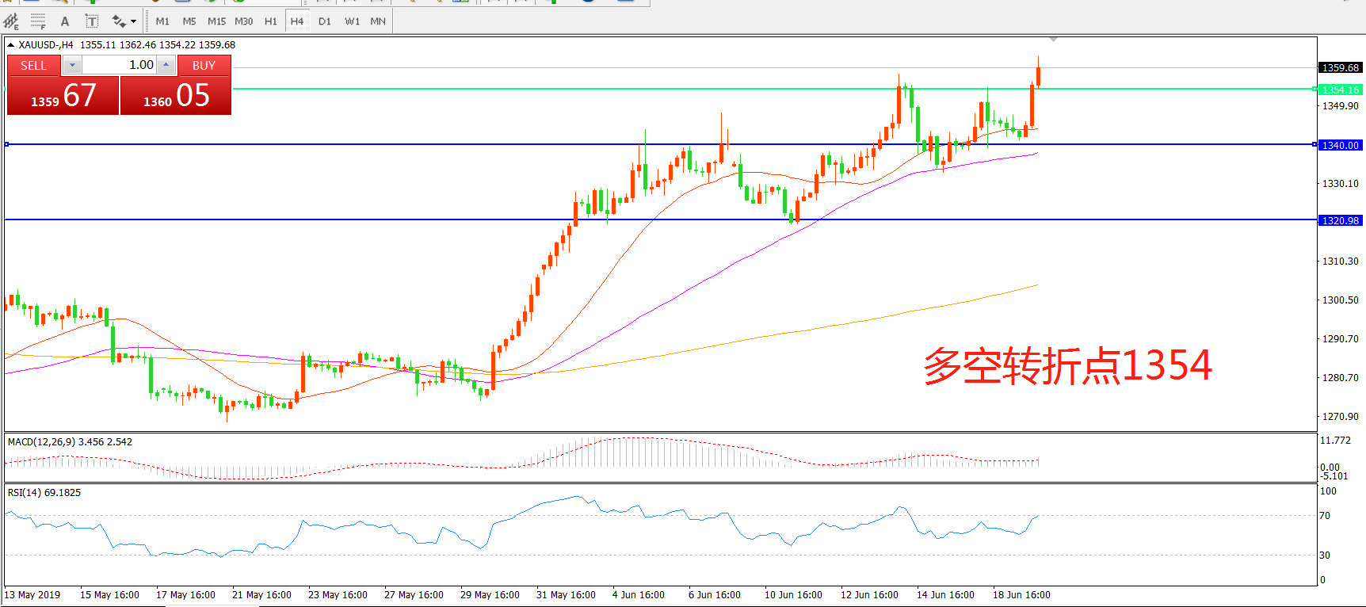Select the M30 timeframe button
Image resolution: width=1366 pixels, height=607 pixels.
(x=244, y=21)
